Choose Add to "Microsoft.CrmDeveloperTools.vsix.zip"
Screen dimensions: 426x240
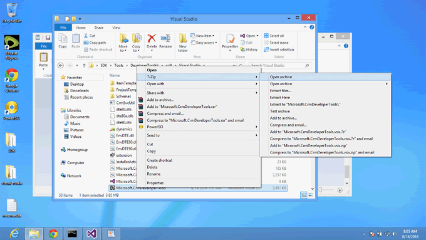click(x=326, y=145)
